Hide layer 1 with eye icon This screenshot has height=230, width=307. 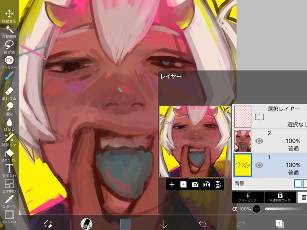pyautogui.click(x=259, y=165)
